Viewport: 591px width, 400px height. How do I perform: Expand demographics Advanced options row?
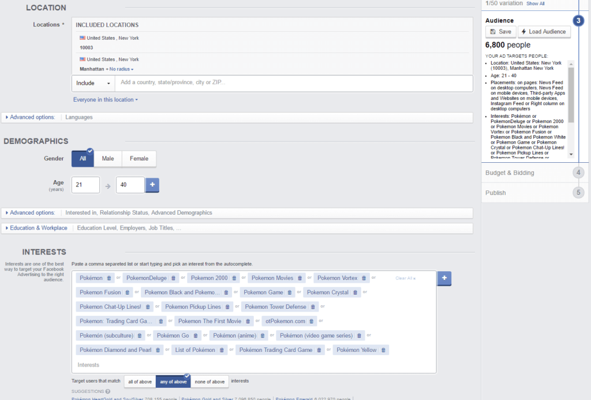coord(237,212)
